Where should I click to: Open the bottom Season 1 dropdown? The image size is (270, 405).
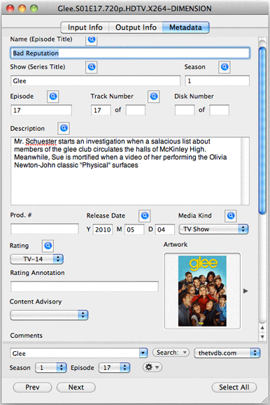50,367
